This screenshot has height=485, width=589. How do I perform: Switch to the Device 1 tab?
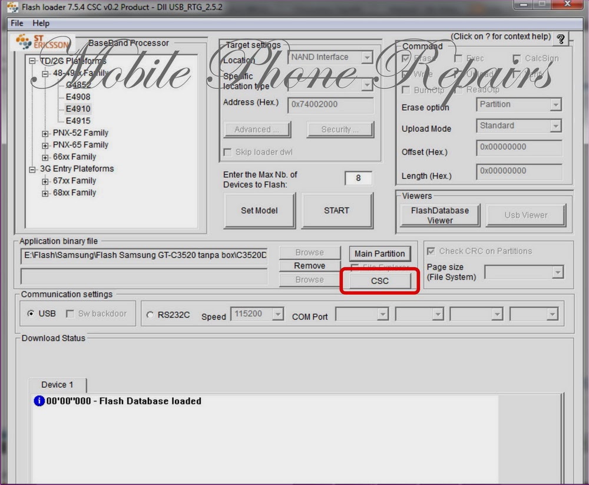tap(57, 385)
